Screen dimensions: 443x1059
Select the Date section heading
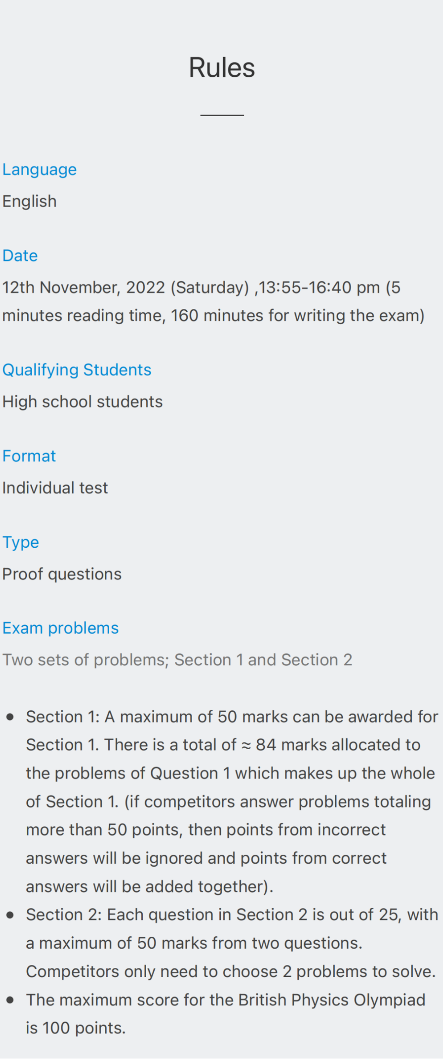[x=20, y=256]
